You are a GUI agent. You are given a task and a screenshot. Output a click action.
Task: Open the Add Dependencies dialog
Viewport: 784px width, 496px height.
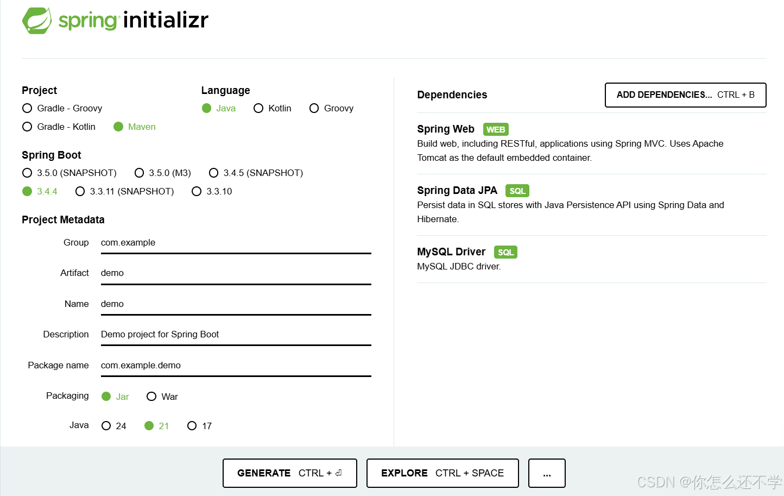pos(686,95)
